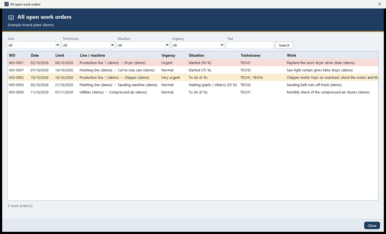
Task: Click into the Text search field
Action: 250,45
